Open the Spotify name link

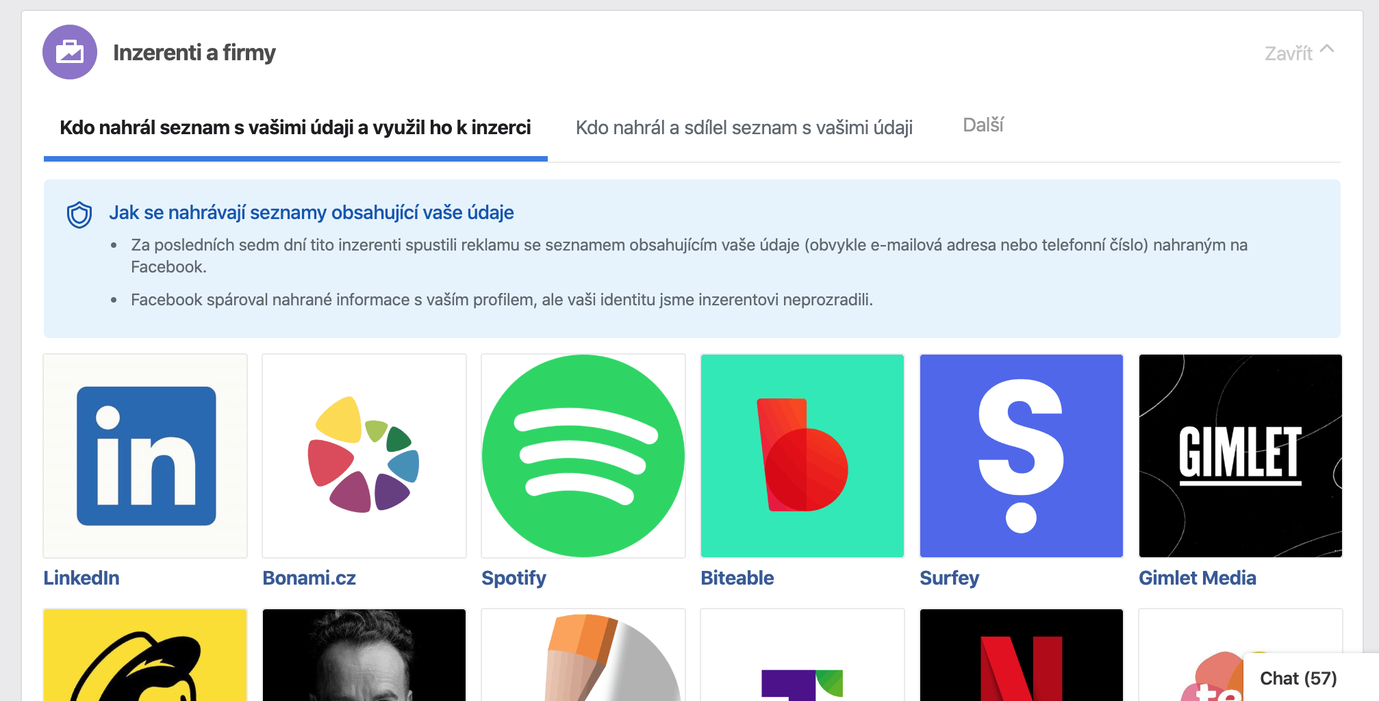[514, 578]
